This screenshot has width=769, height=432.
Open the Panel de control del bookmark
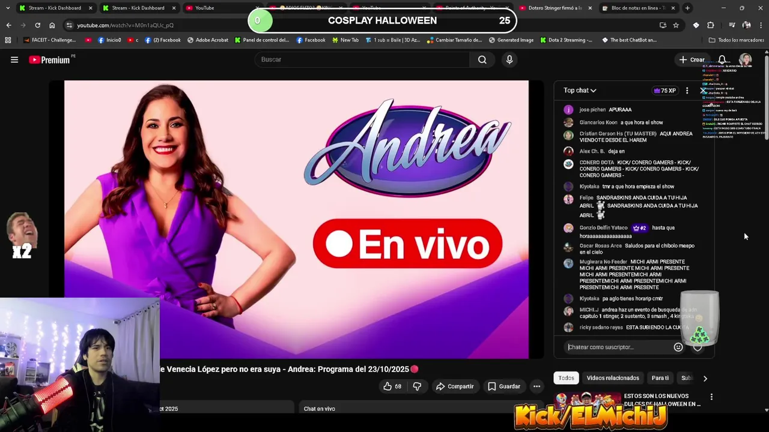(x=262, y=40)
